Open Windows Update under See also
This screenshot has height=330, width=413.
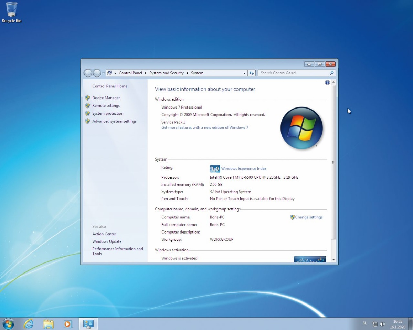pos(107,241)
